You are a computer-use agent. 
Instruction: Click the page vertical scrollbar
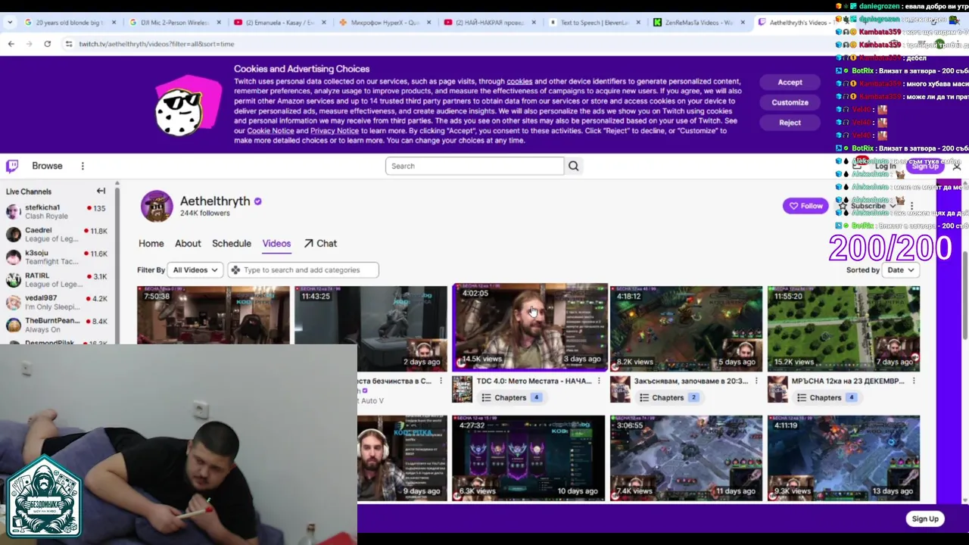[964, 295]
